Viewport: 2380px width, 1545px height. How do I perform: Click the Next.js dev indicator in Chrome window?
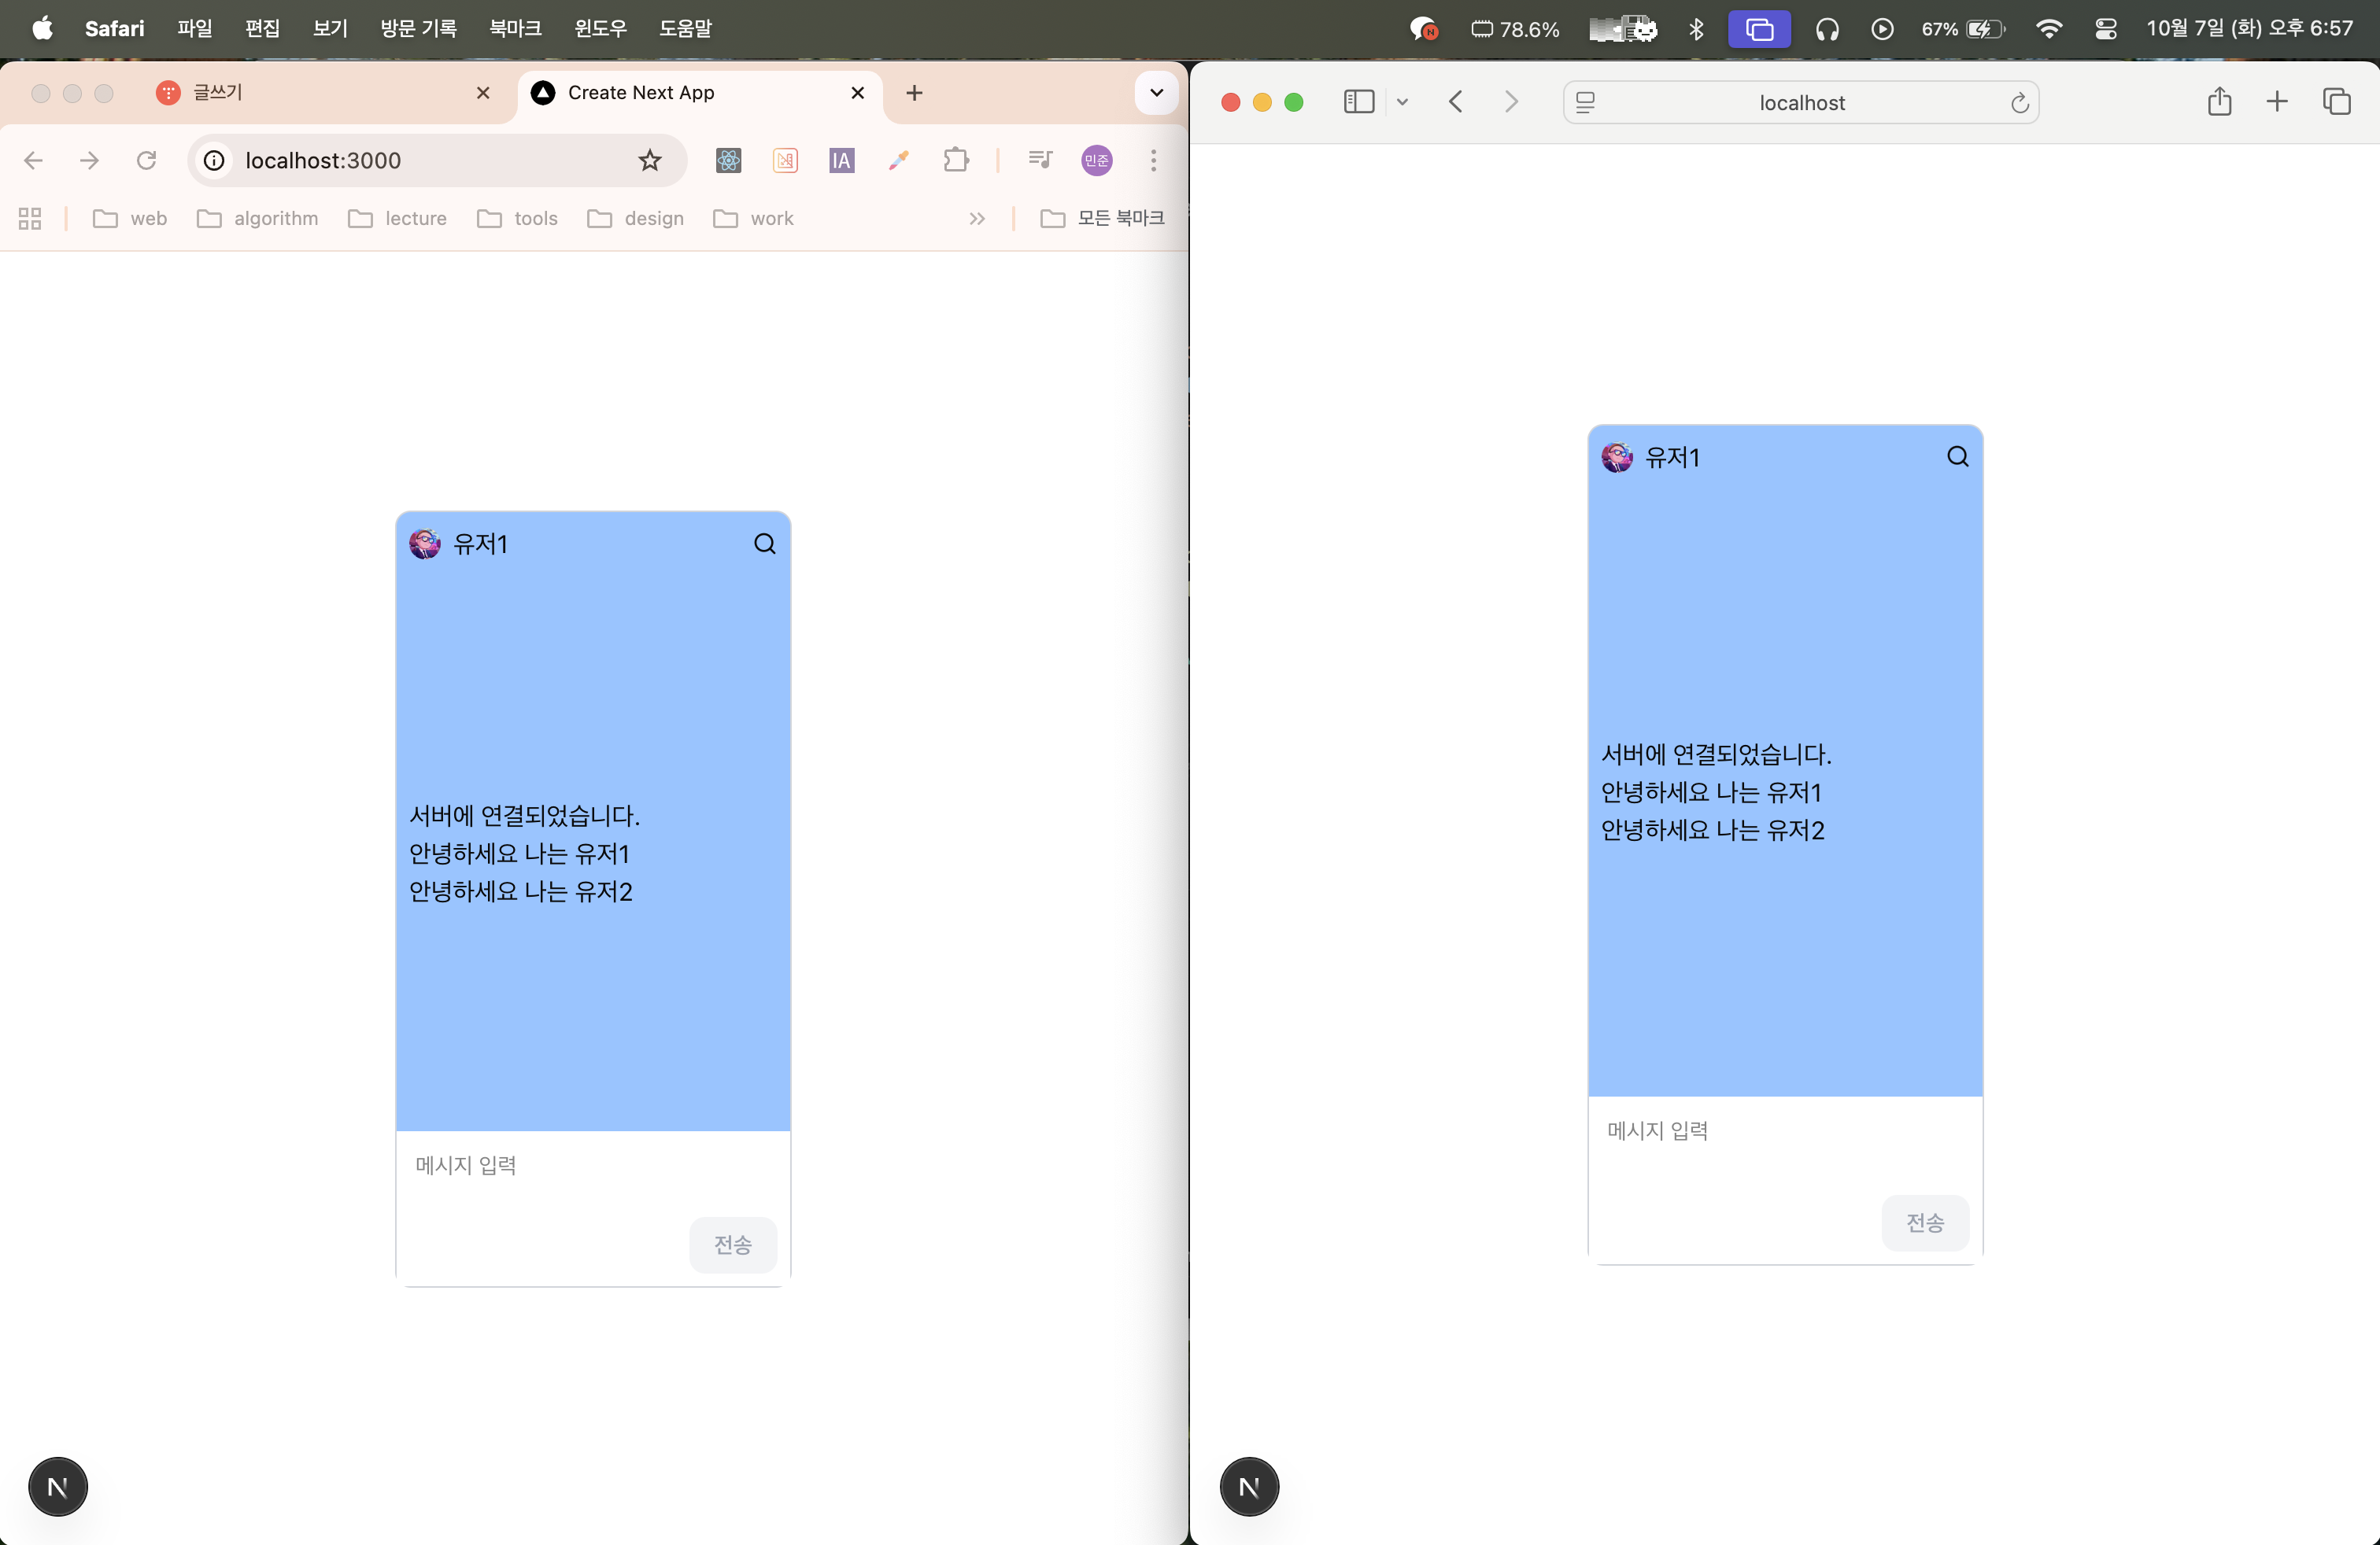point(58,1486)
